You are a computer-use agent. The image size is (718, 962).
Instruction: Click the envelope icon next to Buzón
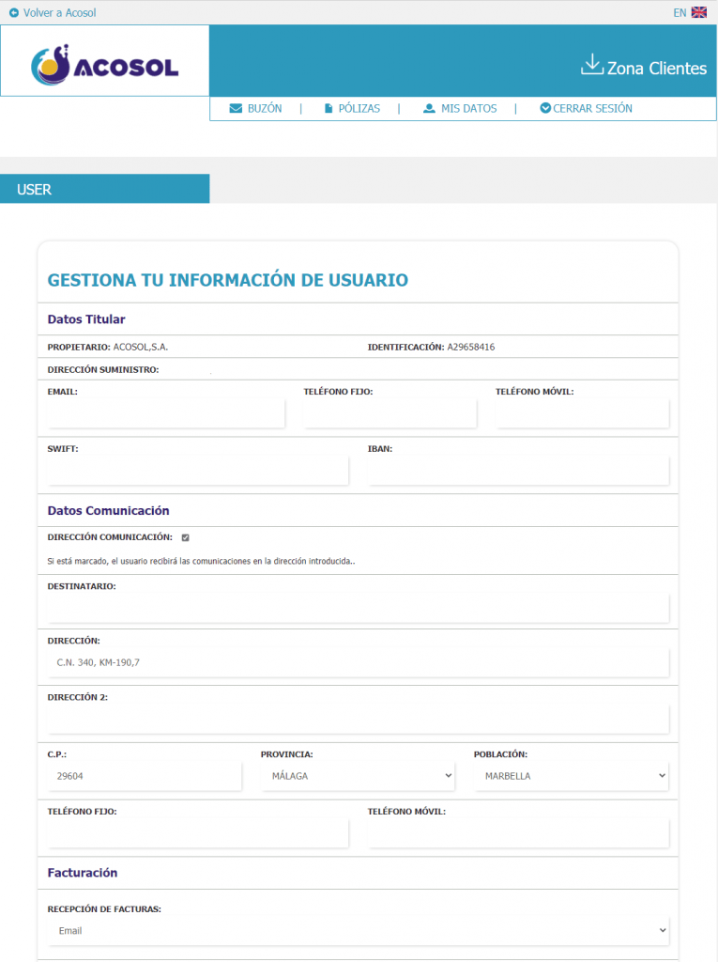[x=236, y=109]
